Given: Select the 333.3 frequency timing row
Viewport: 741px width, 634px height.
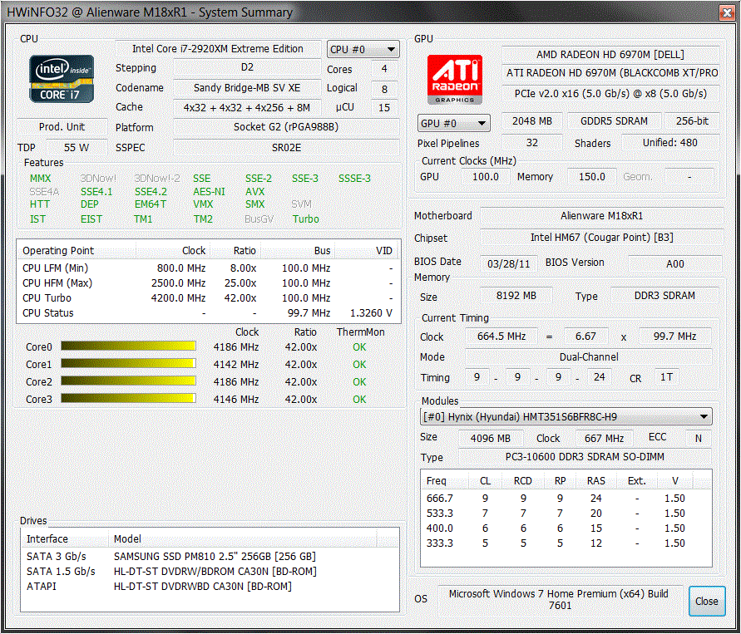Looking at the screenshot, I should click(x=566, y=543).
